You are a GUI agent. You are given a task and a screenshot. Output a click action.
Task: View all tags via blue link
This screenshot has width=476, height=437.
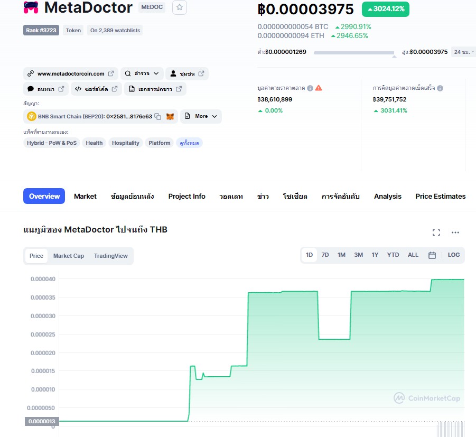[189, 143]
